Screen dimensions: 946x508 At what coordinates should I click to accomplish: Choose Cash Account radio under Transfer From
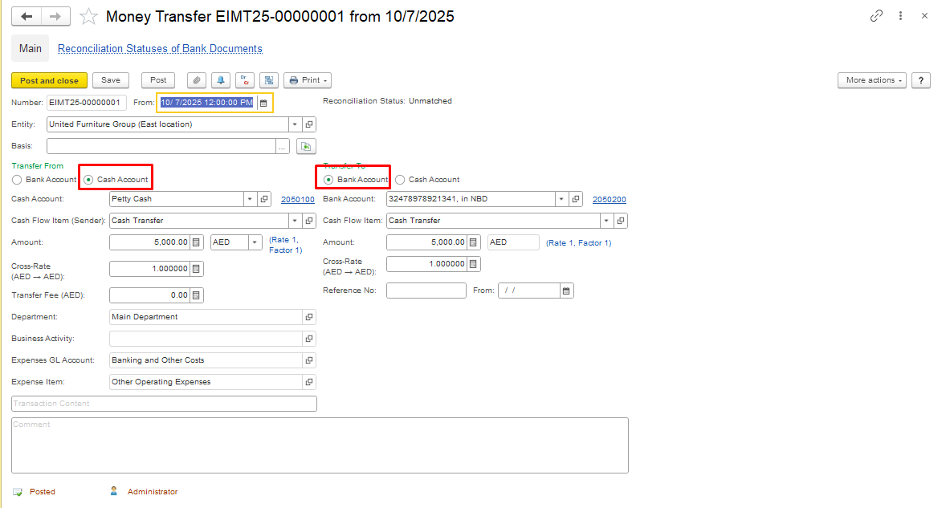pos(88,180)
